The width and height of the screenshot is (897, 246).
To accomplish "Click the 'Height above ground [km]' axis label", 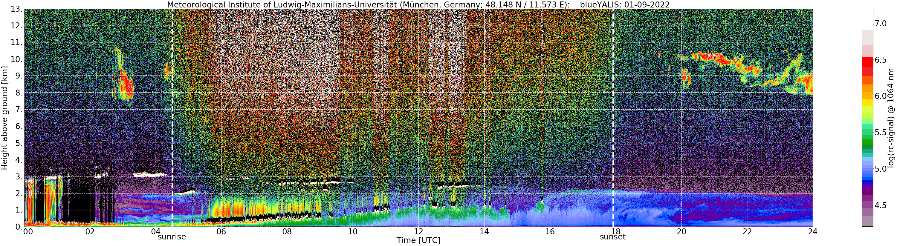I will point(4,118).
